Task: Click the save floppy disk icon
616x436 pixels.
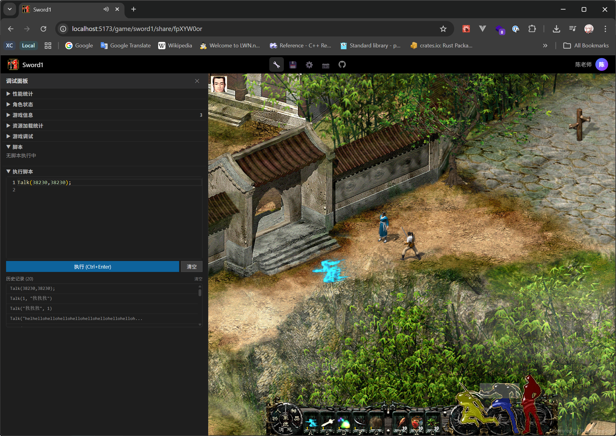Action: pos(293,65)
